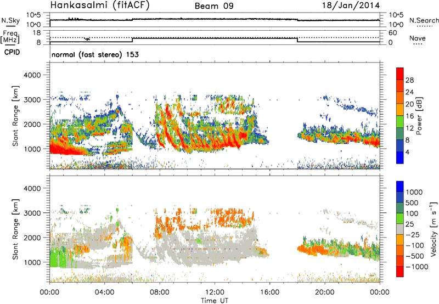Click the 'N.Search' legend label
Image resolution: width=439 pixels, height=304 pixels.
(x=424, y=20)
